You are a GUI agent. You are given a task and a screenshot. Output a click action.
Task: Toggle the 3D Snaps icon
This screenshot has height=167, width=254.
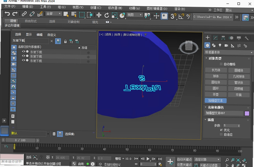click(173, 16)
